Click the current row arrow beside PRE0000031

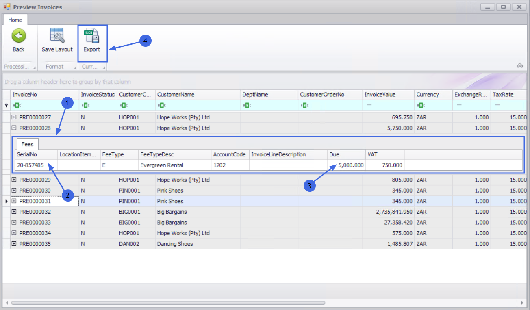coord(6,201)
